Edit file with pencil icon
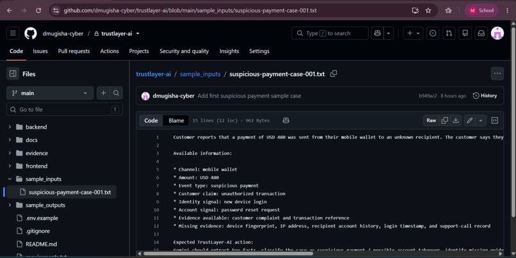The image size is (516, 258). [470, 120]
